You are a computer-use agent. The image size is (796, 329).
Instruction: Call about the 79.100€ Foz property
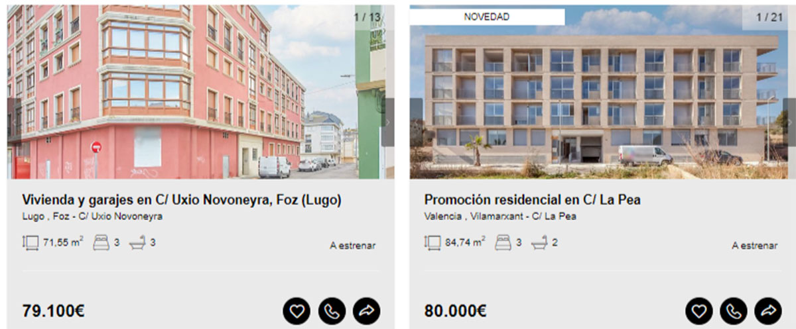332,310
